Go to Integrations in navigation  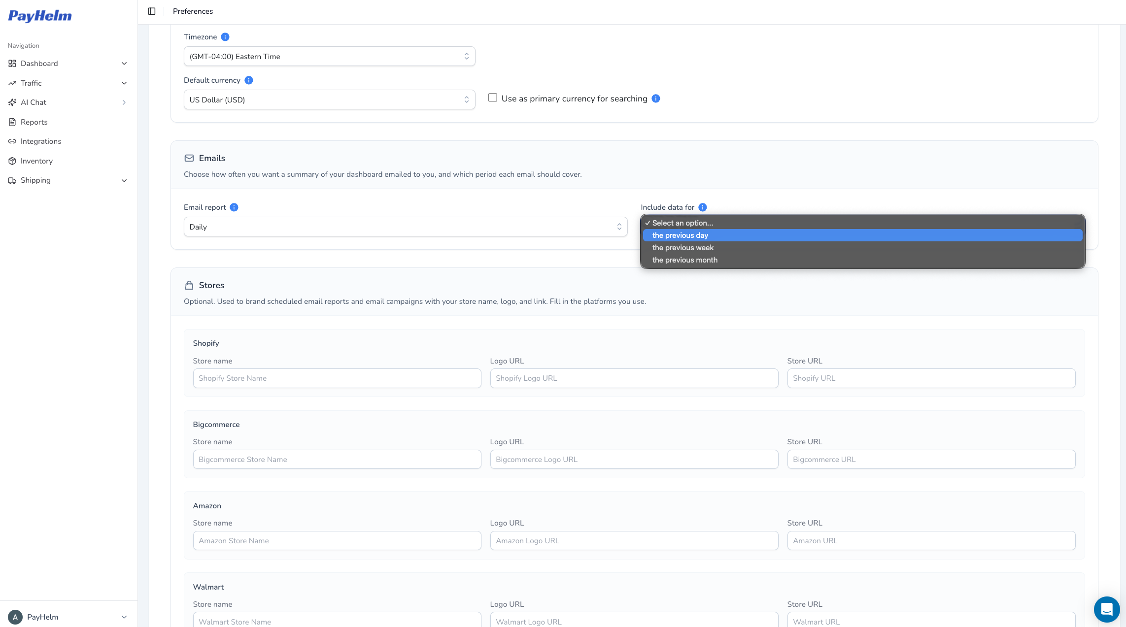pyautogui.click(x=41, y=141)
